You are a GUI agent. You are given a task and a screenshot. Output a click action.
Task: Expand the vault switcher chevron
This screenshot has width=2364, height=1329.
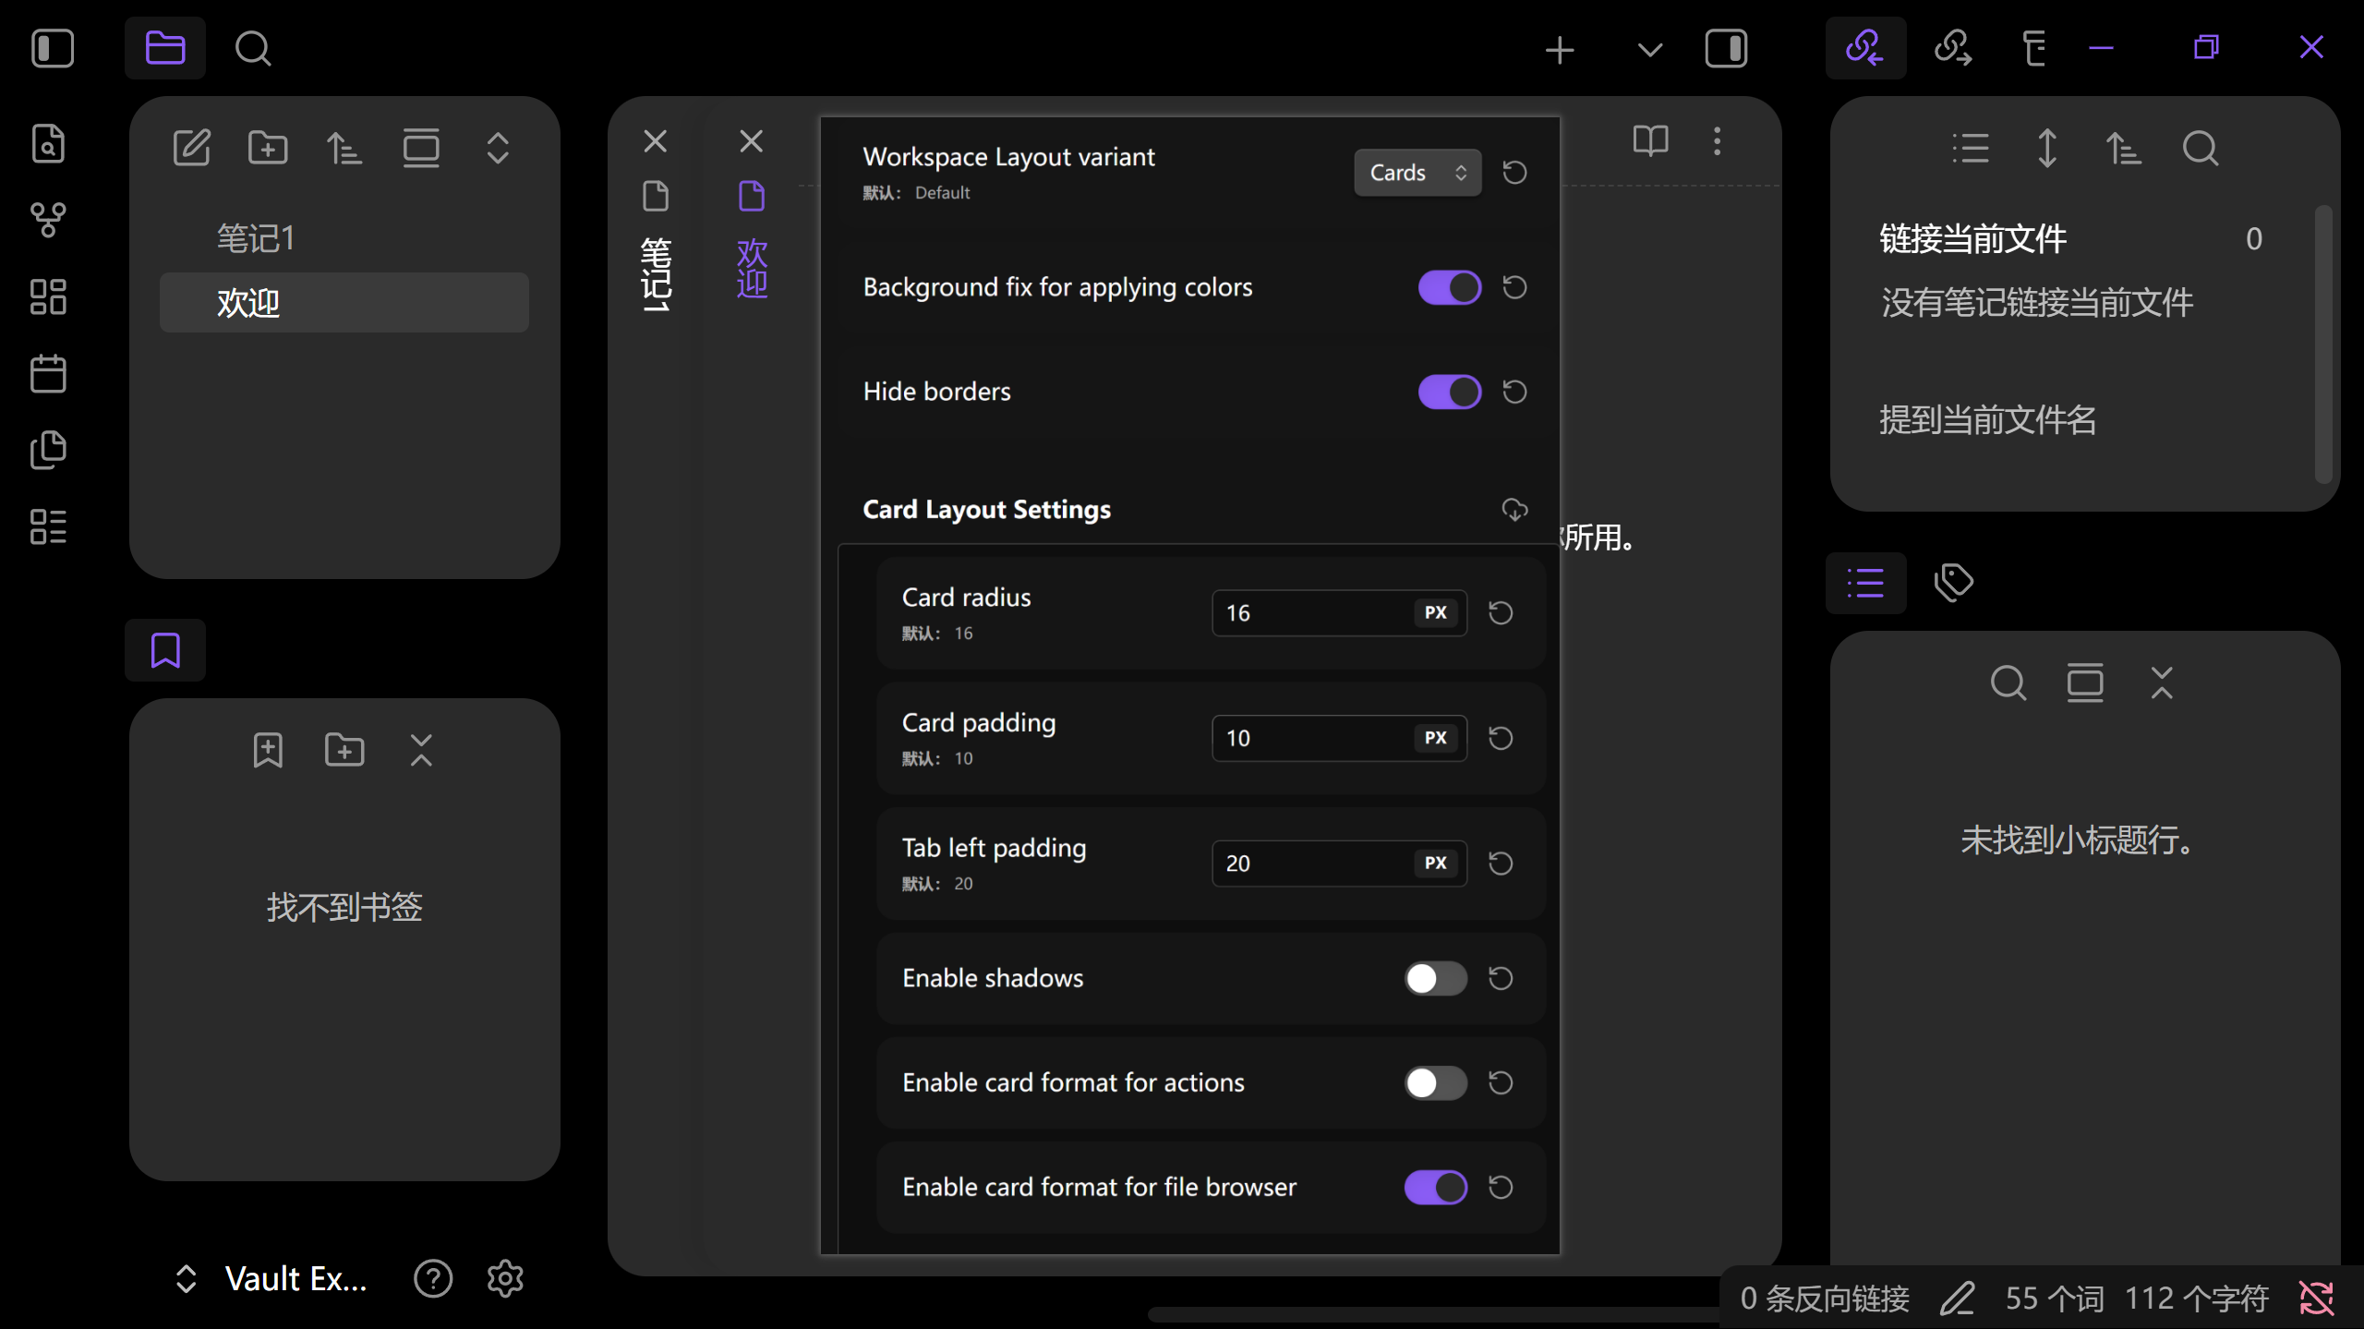tap(186, 1278)
